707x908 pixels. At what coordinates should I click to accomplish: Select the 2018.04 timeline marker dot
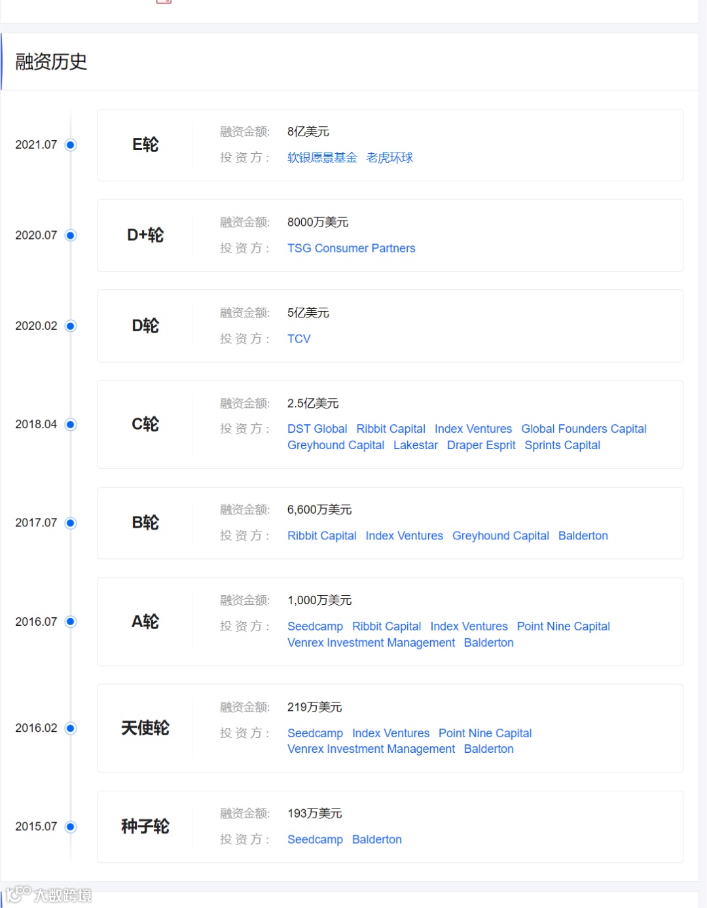pos(71,424)
